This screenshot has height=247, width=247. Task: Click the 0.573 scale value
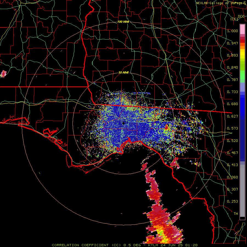(232, 128)
